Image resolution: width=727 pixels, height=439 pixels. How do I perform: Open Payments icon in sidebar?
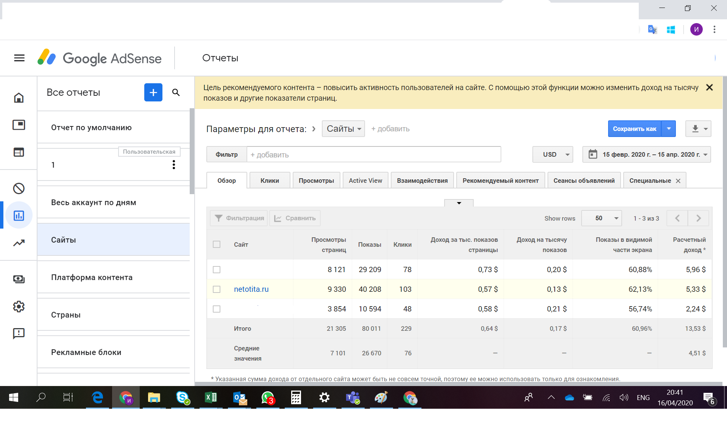[19, 279]
